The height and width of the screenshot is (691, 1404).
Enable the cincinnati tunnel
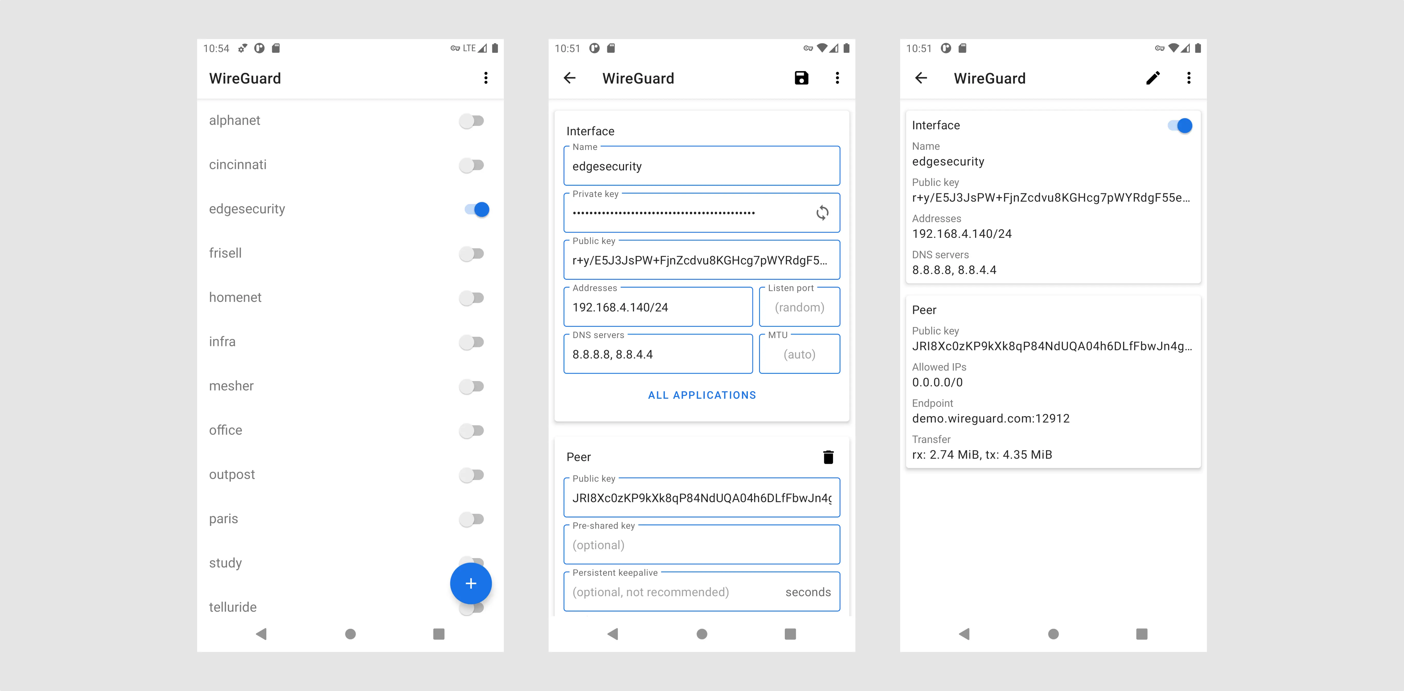(471, 165)
